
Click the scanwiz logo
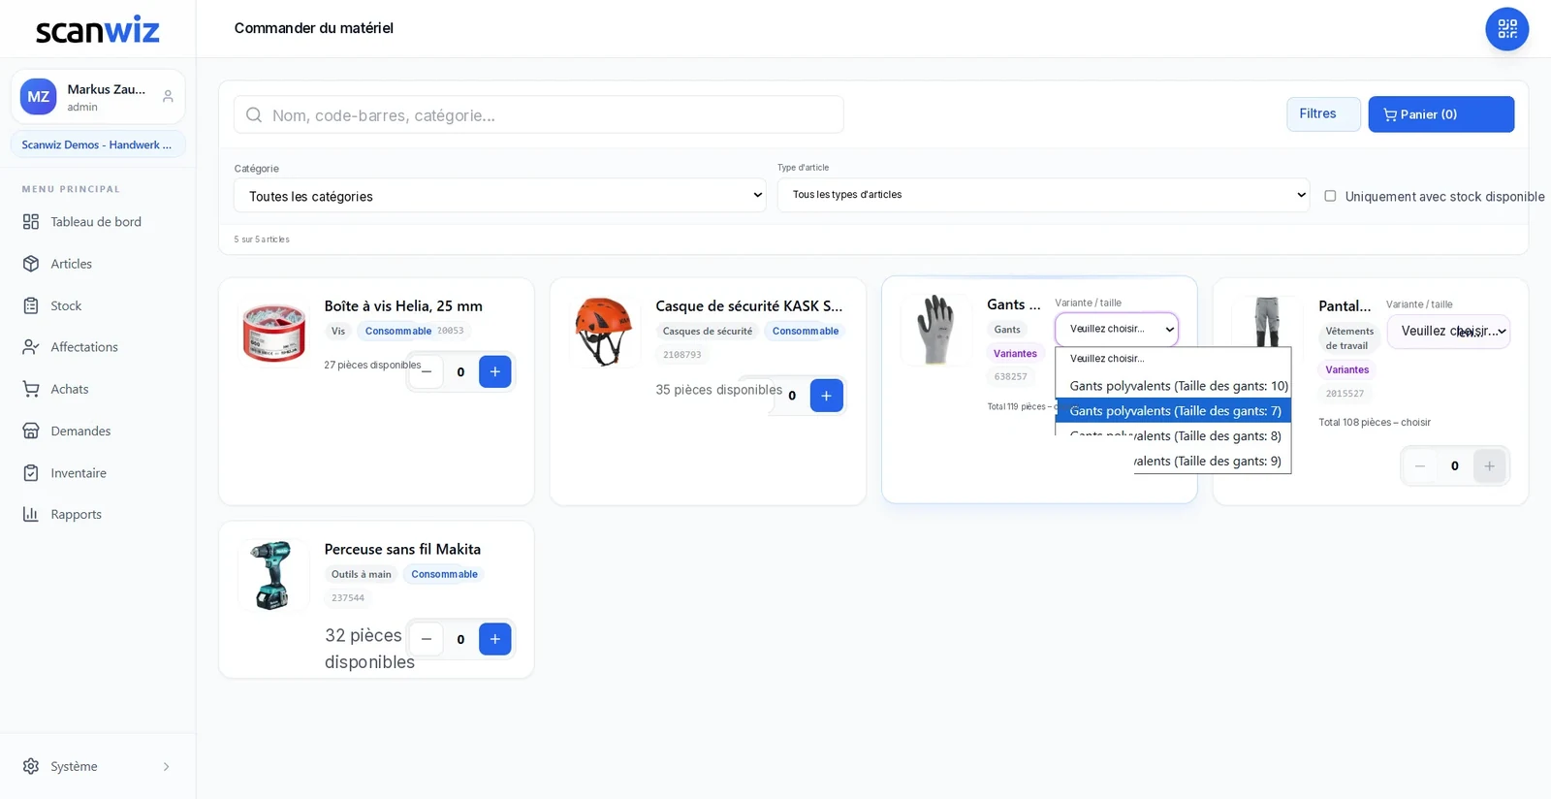tap(98, 29)
